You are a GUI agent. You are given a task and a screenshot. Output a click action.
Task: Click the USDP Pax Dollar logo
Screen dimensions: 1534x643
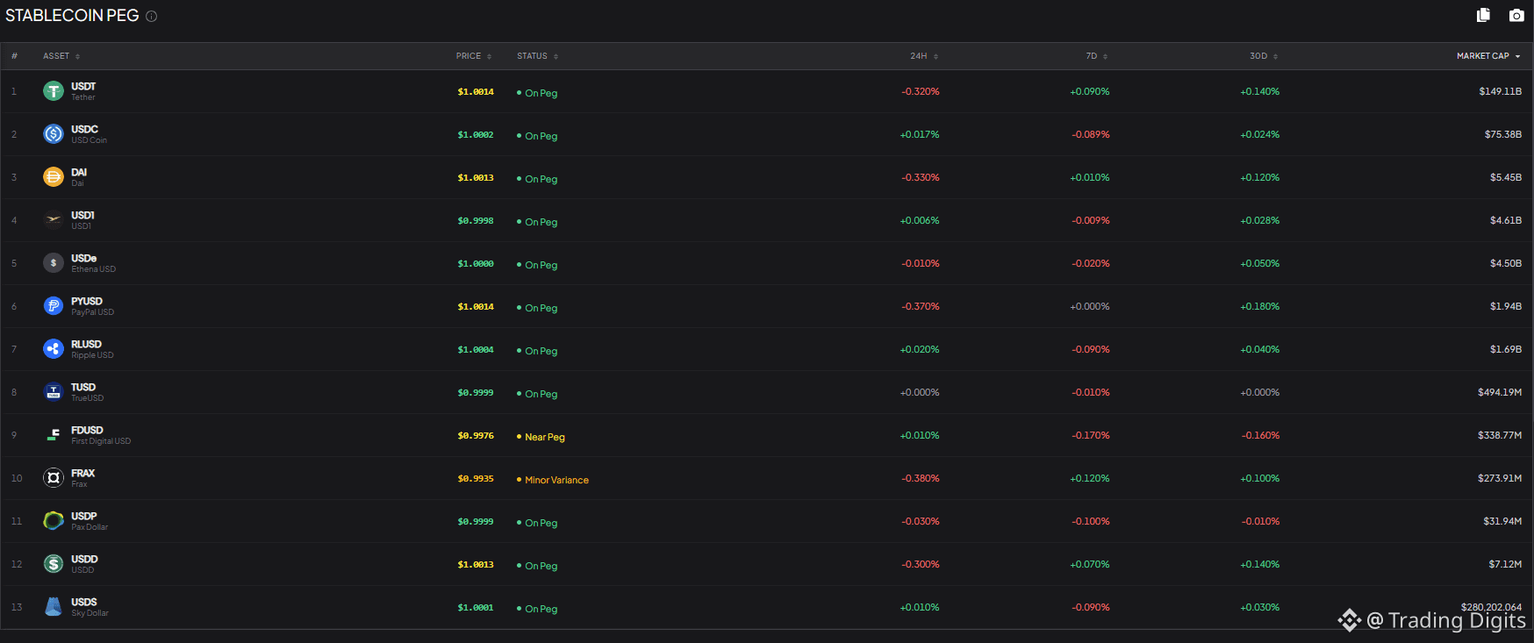[54, 520]
